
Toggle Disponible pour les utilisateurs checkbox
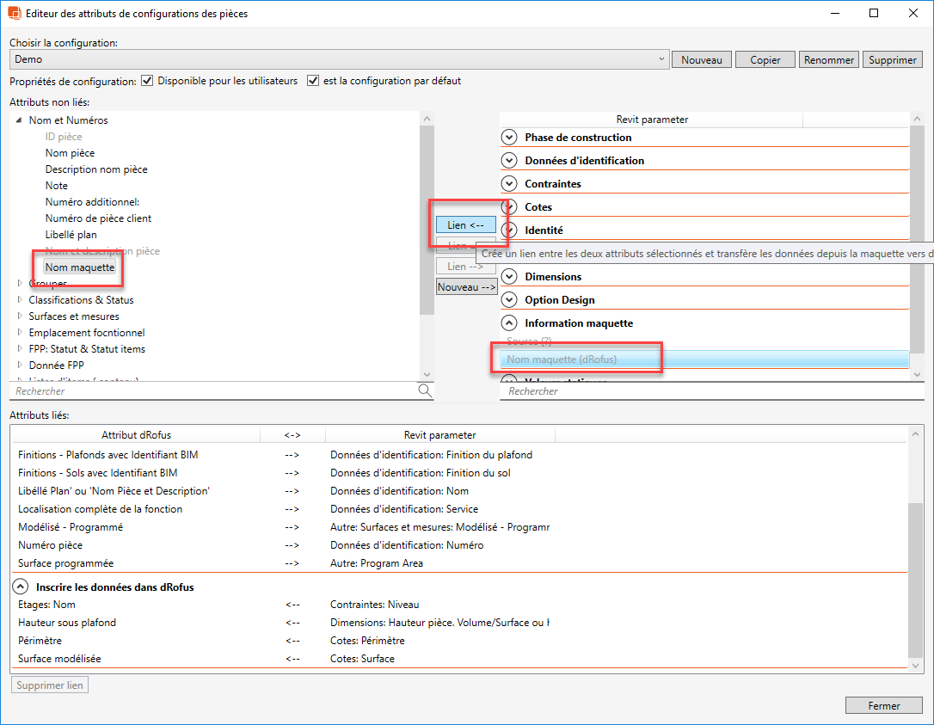[x=147, y=81]
